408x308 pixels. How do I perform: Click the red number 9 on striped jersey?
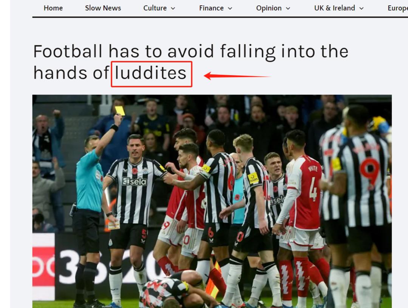tap(369, 171)
